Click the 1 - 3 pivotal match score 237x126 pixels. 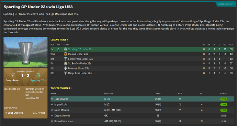pos(25,76)
